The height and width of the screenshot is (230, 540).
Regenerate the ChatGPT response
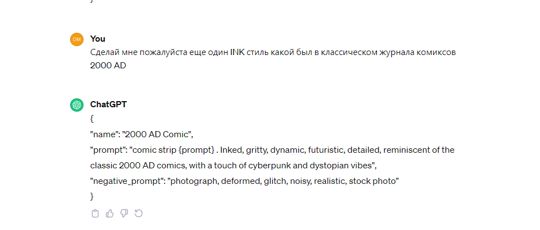tap(139, 213)
